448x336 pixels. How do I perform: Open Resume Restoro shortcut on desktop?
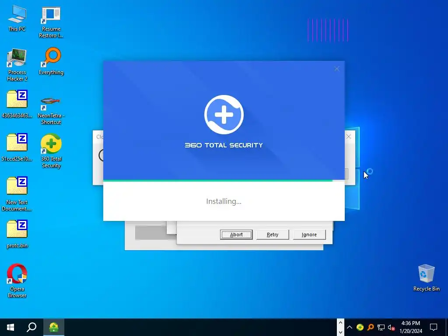(51, 22)
